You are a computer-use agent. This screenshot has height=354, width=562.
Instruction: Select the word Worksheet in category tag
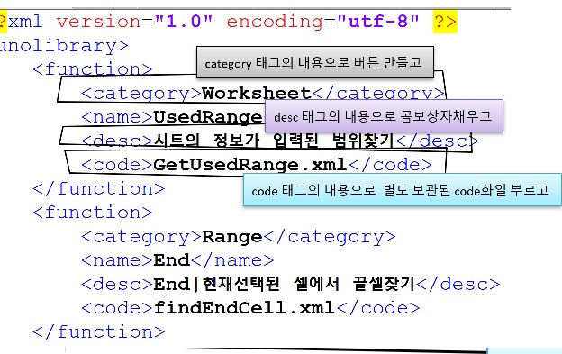coord(257,93)
